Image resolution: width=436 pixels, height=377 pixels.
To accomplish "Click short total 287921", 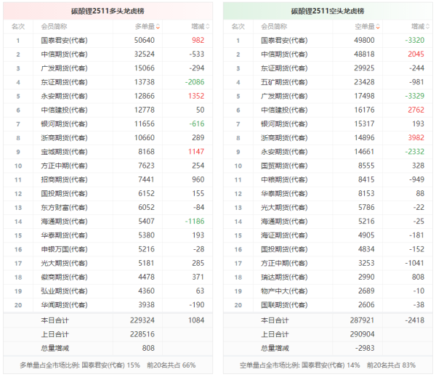I will [362, 320].
